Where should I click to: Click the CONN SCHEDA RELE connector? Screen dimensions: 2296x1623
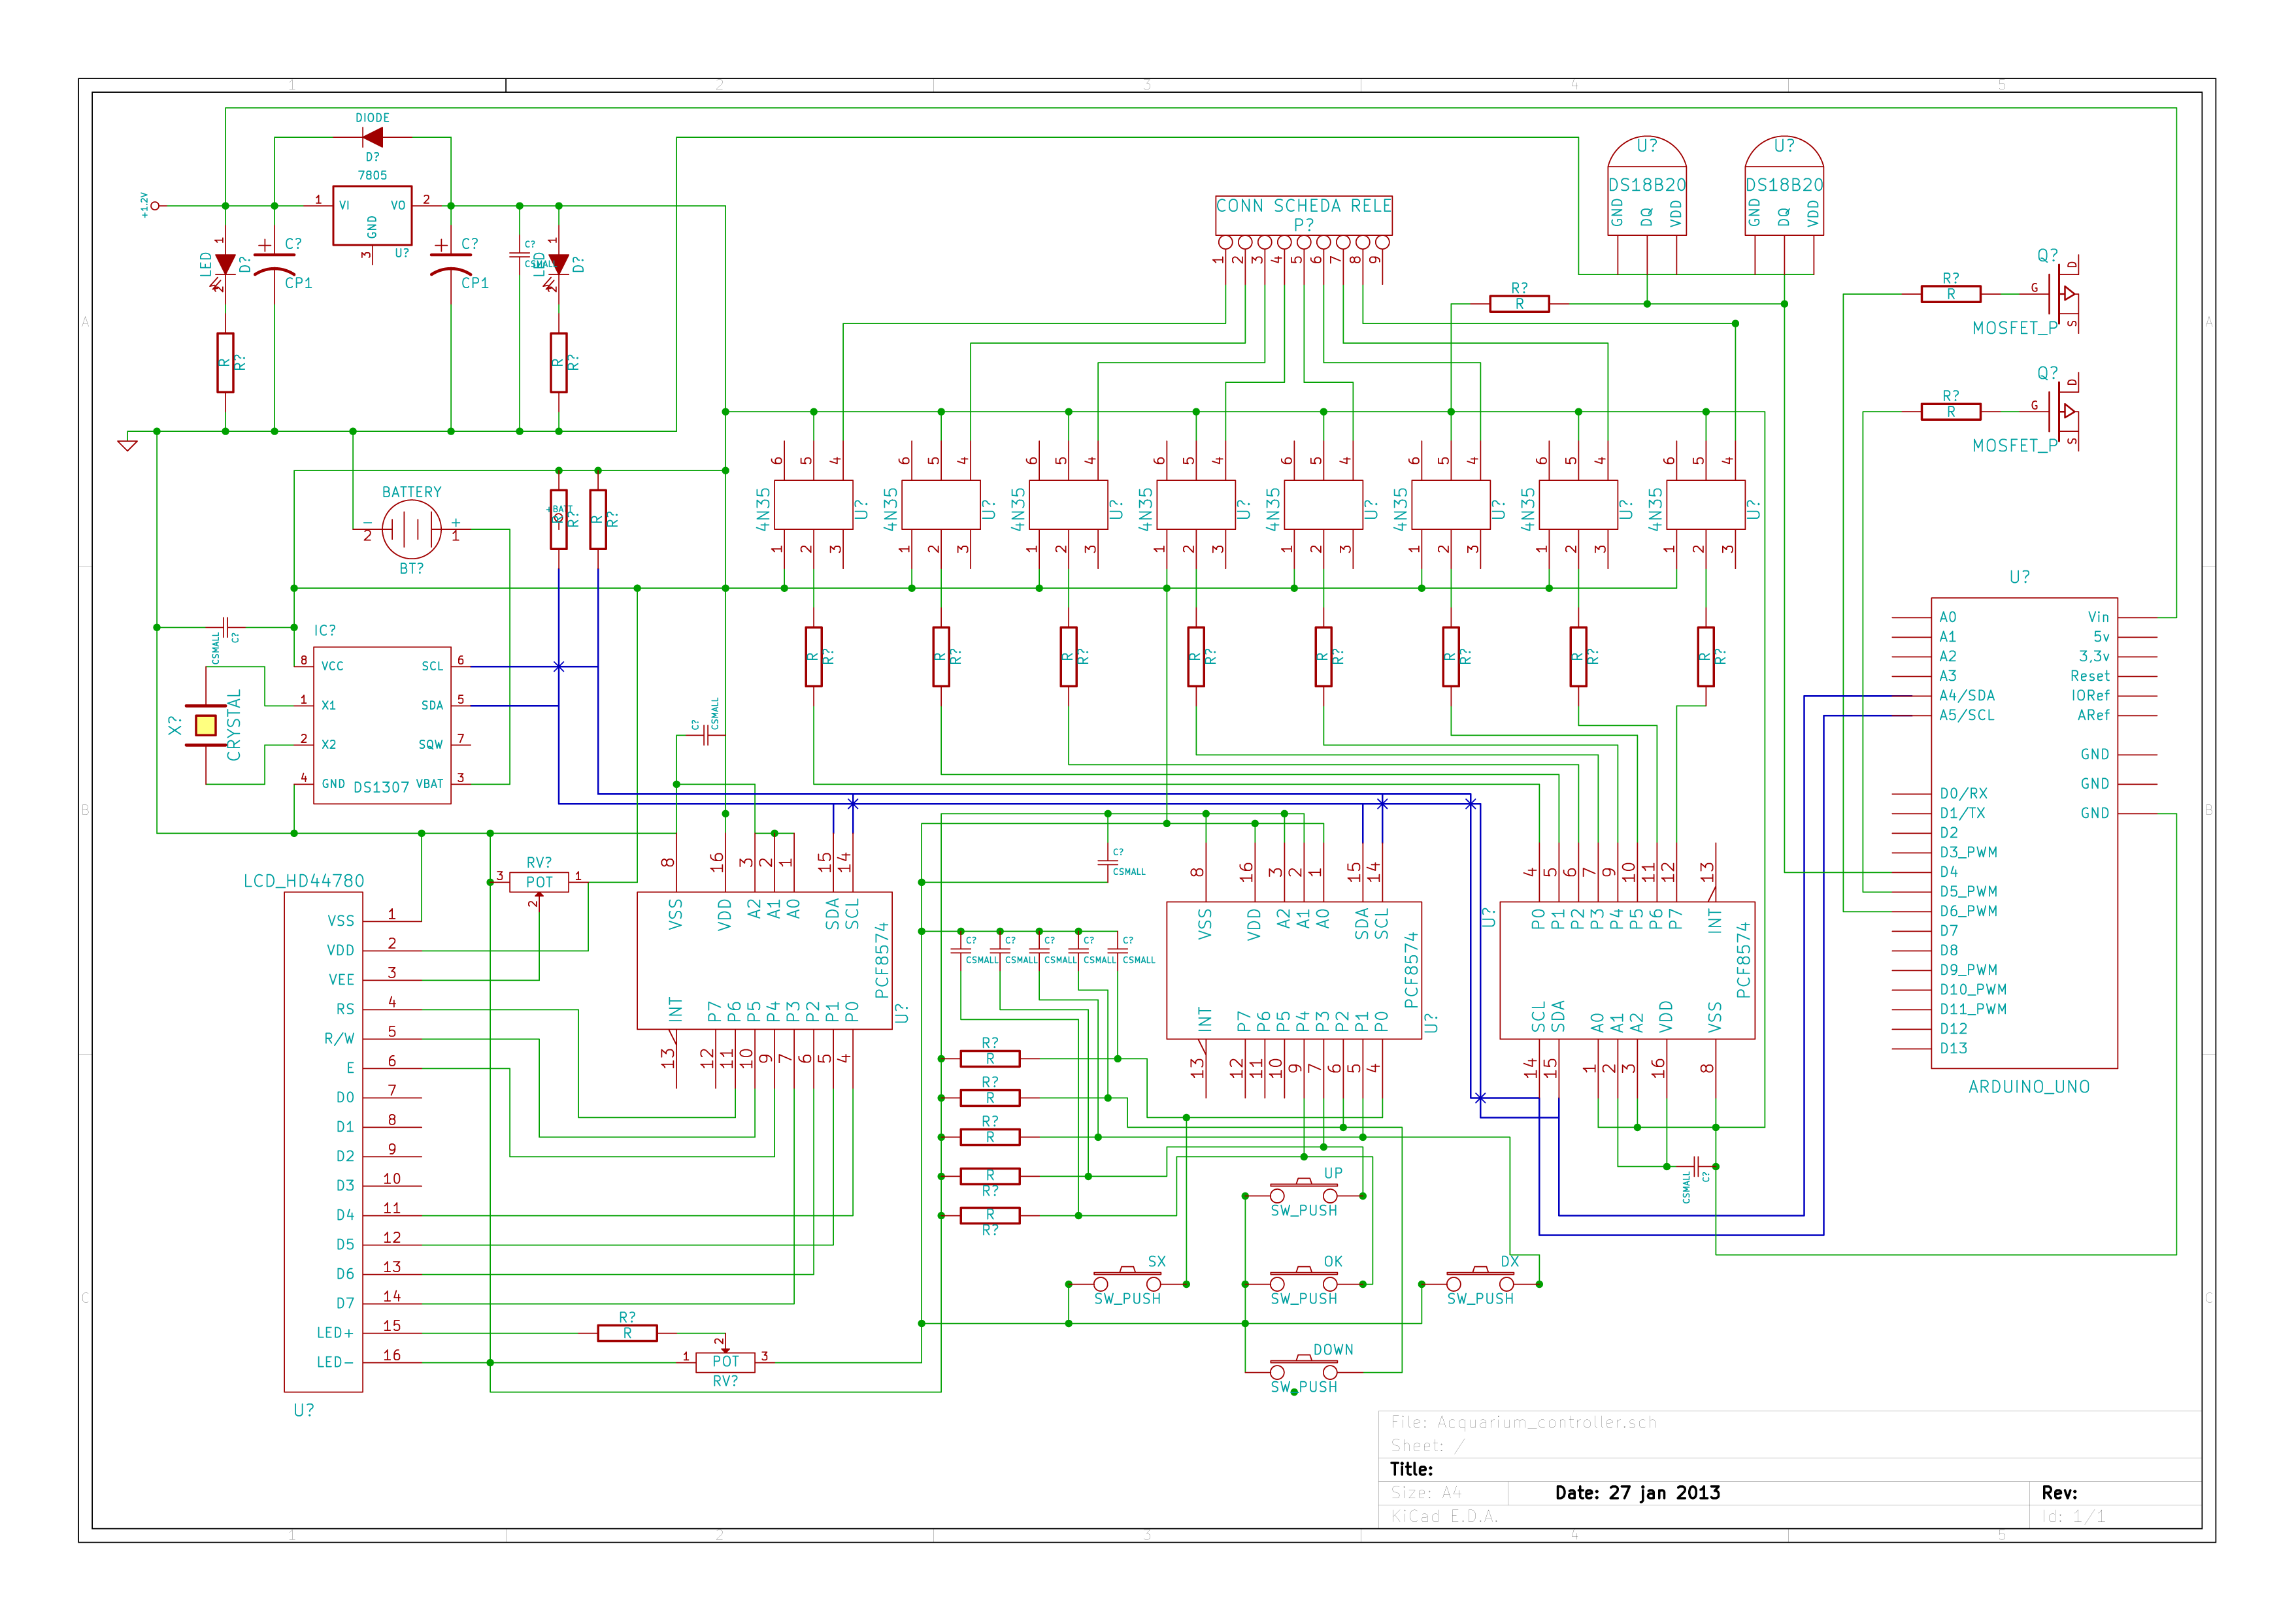pyautogui.click(x=1303, y=216)
